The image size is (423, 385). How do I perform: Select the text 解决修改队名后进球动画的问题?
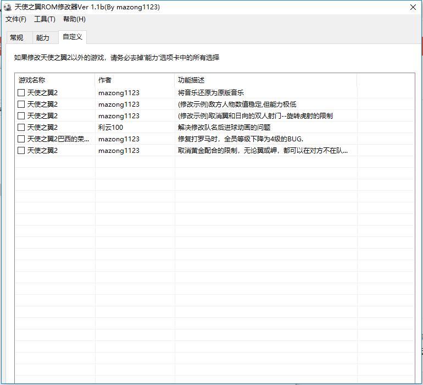(x=224, y=127)
